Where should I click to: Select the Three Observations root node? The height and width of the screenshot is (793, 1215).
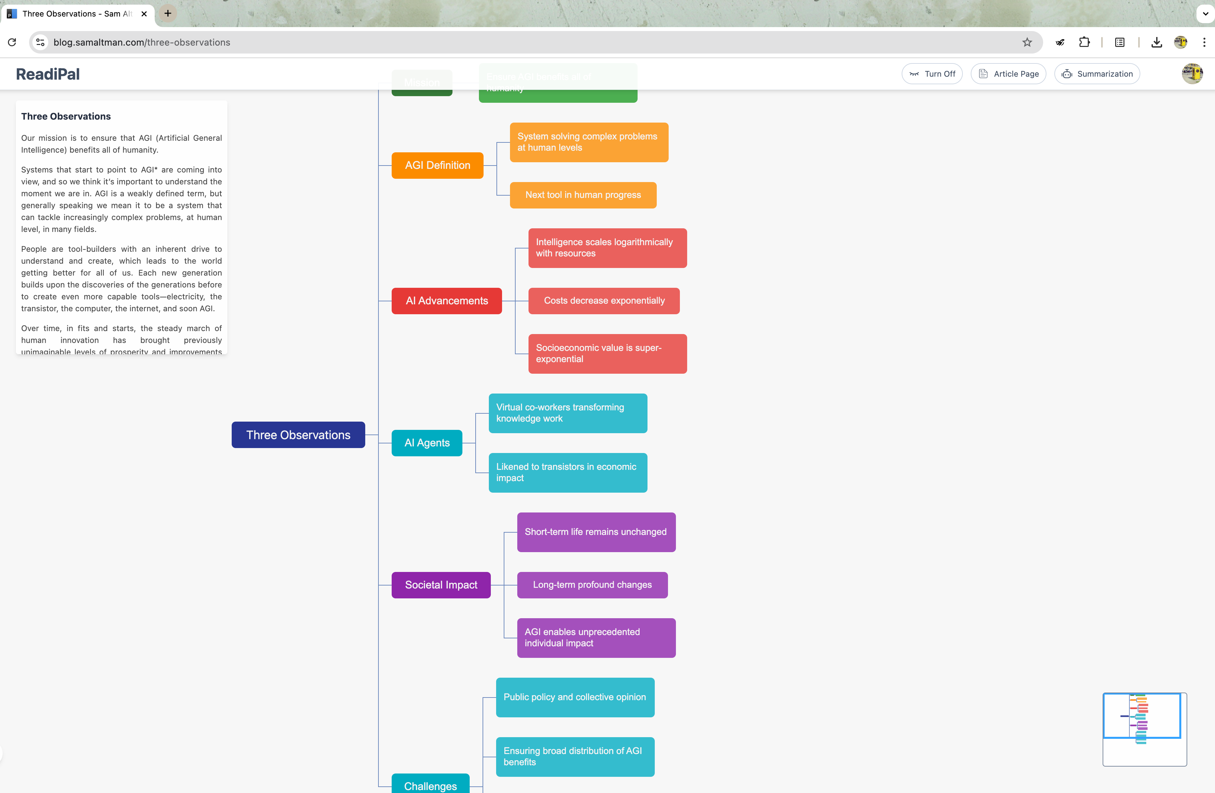coord(298,435)
